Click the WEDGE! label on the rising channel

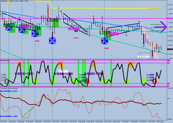tap(113, 34)
